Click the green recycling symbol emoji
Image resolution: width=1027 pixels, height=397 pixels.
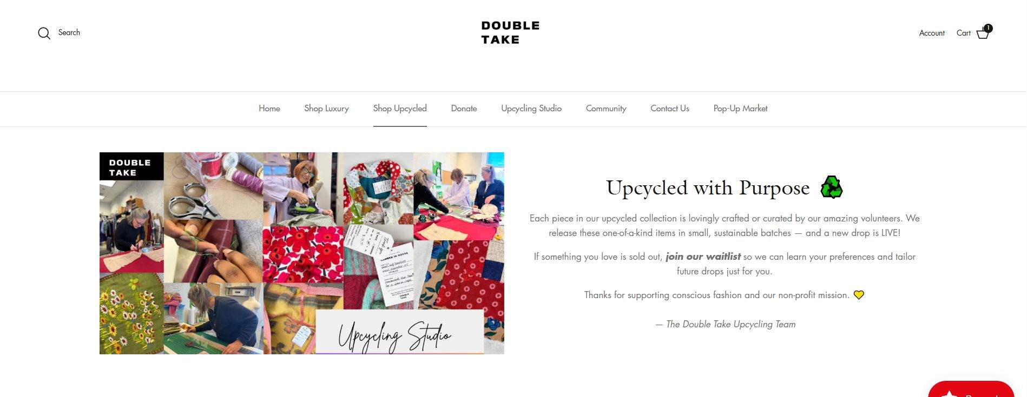pyautogui.click(x=832, y=187)
